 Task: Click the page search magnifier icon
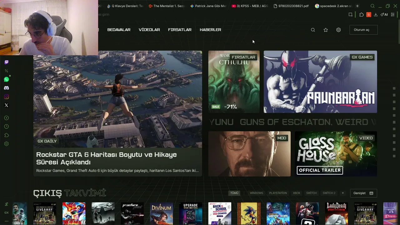point(313,30)
